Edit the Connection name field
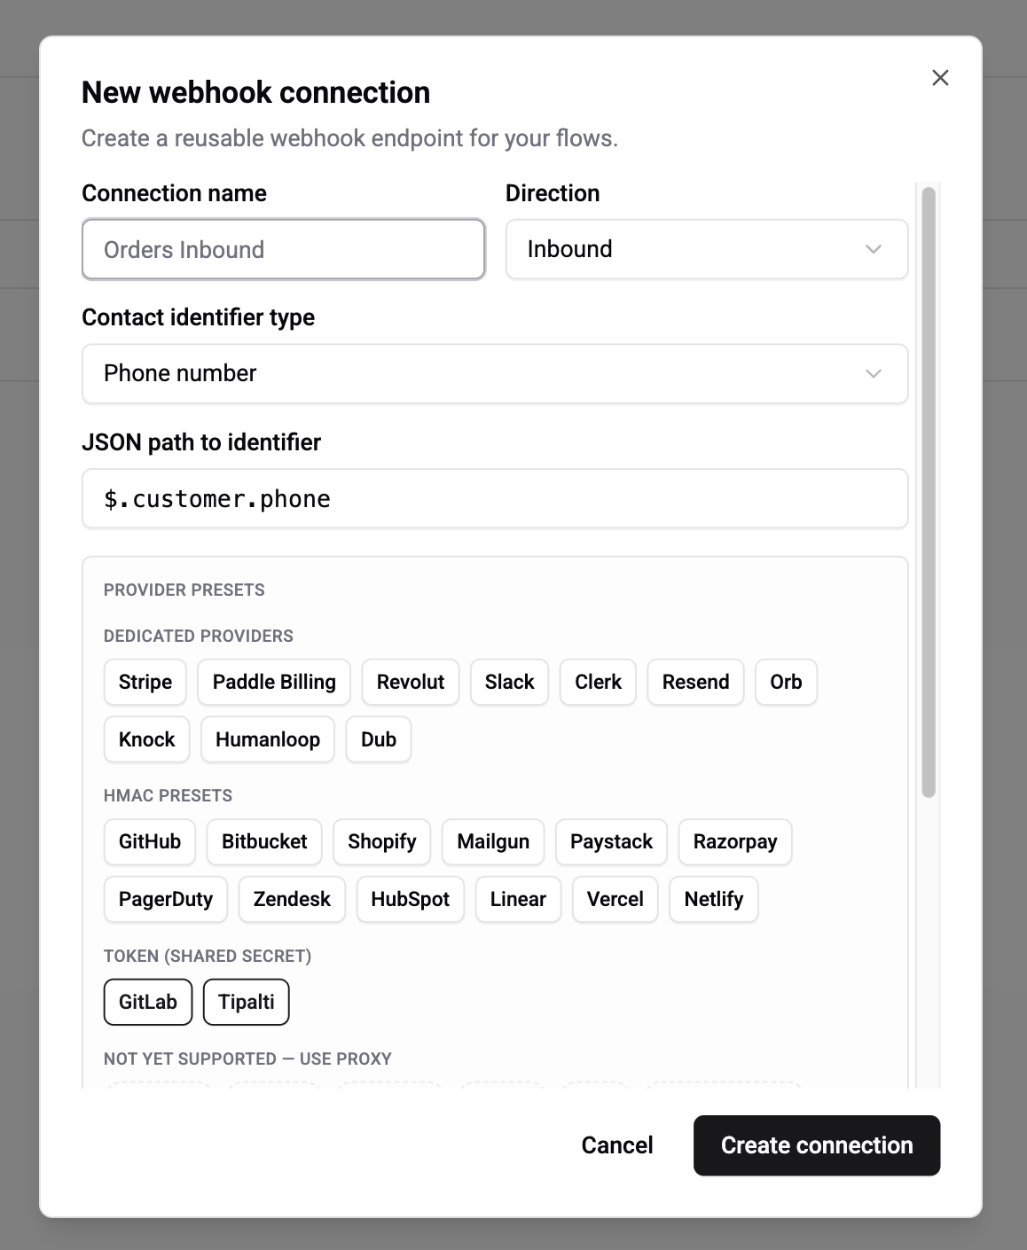1027x1250 pixels. [283, 249]
